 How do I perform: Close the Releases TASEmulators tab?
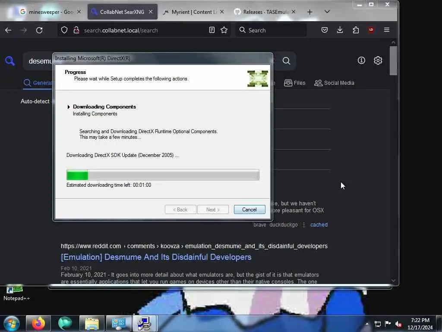294,12
